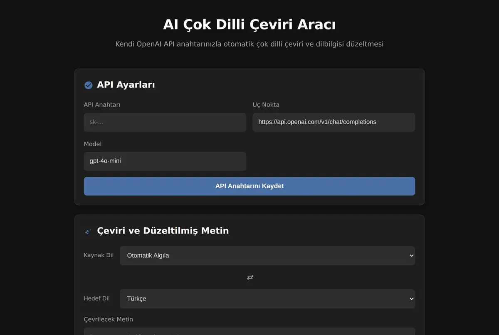Screen dimensions: 499x335
Task: Click the Çevrilecek Metin text area
Action: tap(249, 331)
